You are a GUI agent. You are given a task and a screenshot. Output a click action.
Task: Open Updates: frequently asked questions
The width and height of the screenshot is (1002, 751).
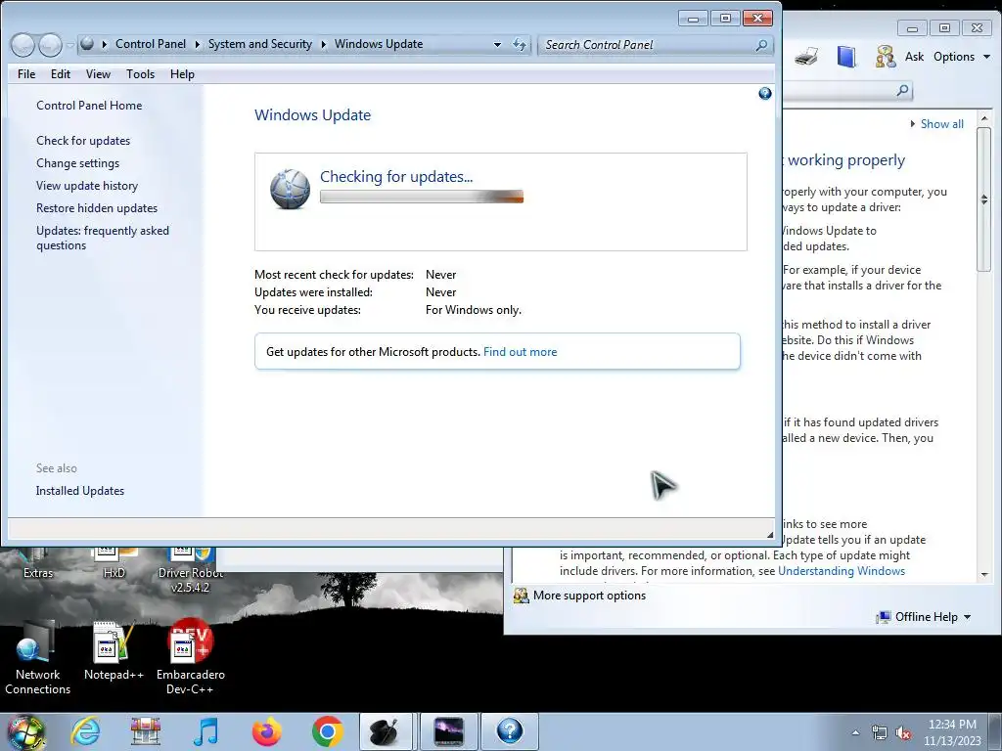pyautogui.click(x=103, y=238)
